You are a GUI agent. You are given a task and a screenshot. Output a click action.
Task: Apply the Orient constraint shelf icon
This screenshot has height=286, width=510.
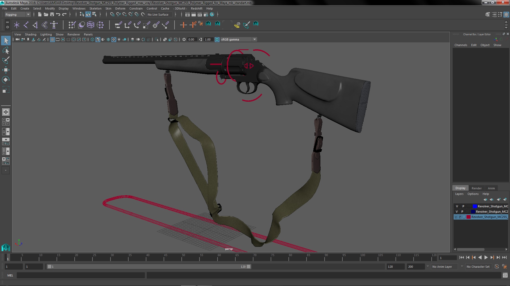pos(137,25)
